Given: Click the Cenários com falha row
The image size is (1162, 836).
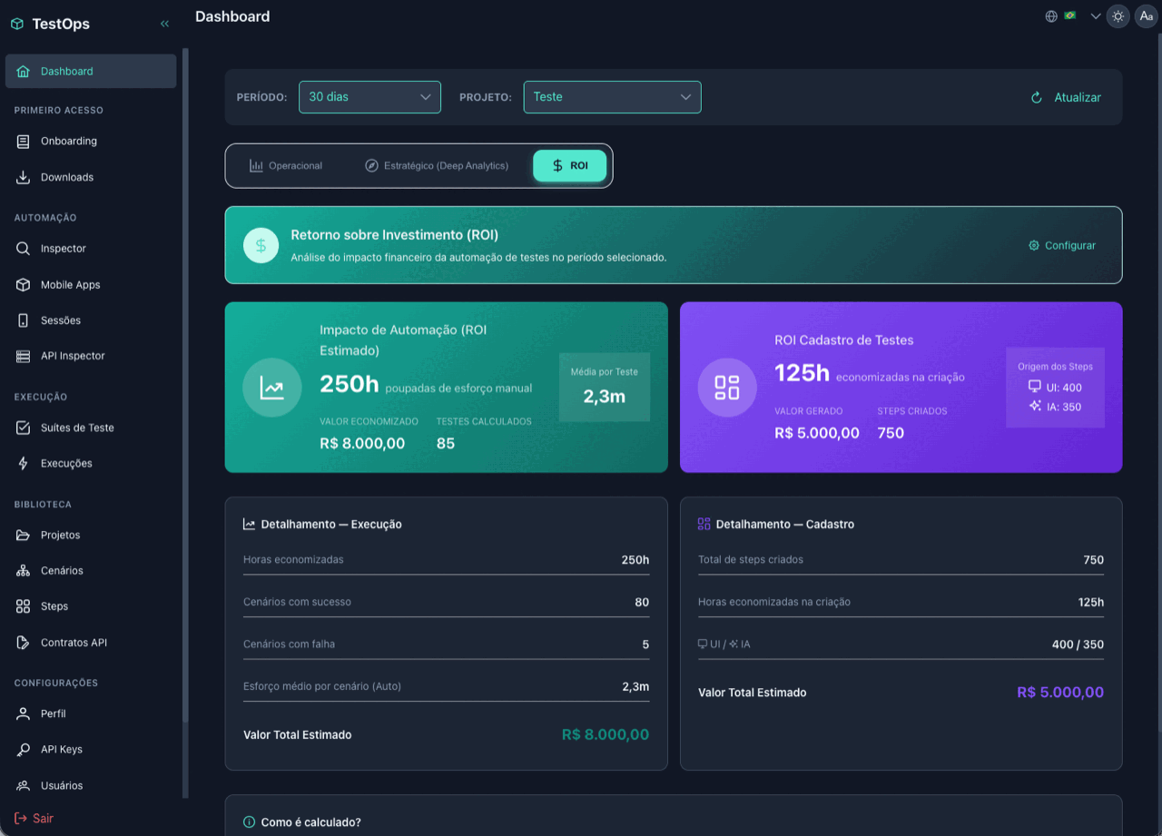Looking at the screenshot, I should [446, 644].
